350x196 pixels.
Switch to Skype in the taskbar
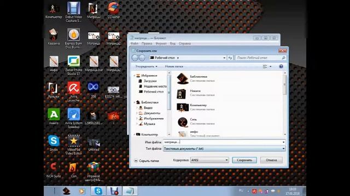point(98,191)
